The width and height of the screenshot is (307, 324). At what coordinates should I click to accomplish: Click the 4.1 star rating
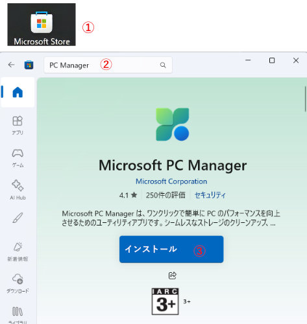point(128,195)
